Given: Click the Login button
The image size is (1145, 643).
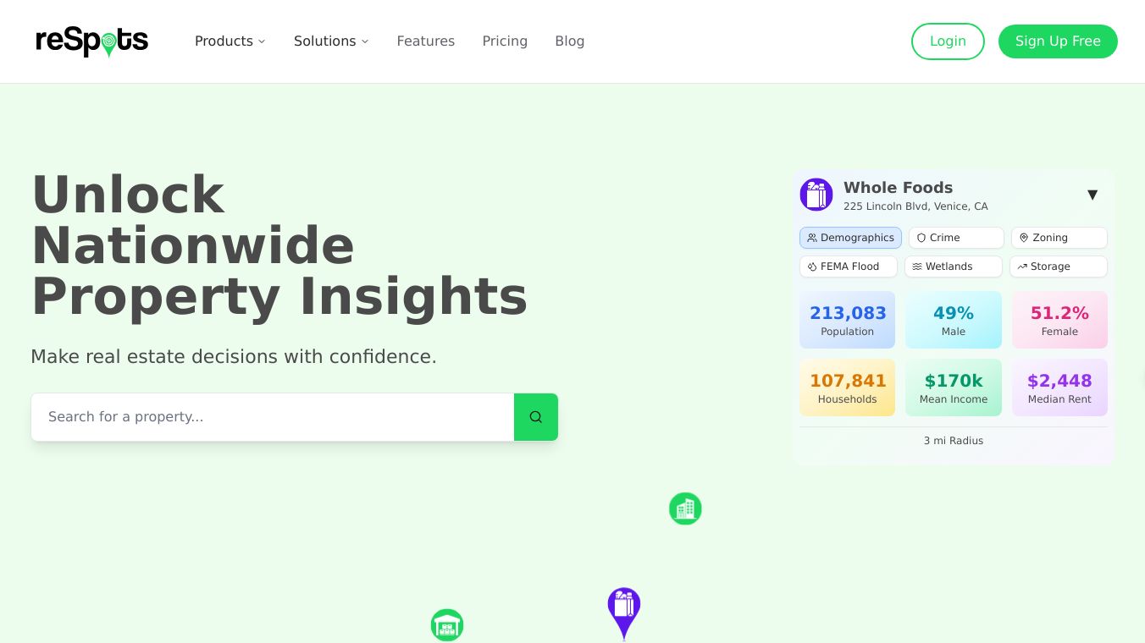Looking at the screenshot, I should point(948,41).
